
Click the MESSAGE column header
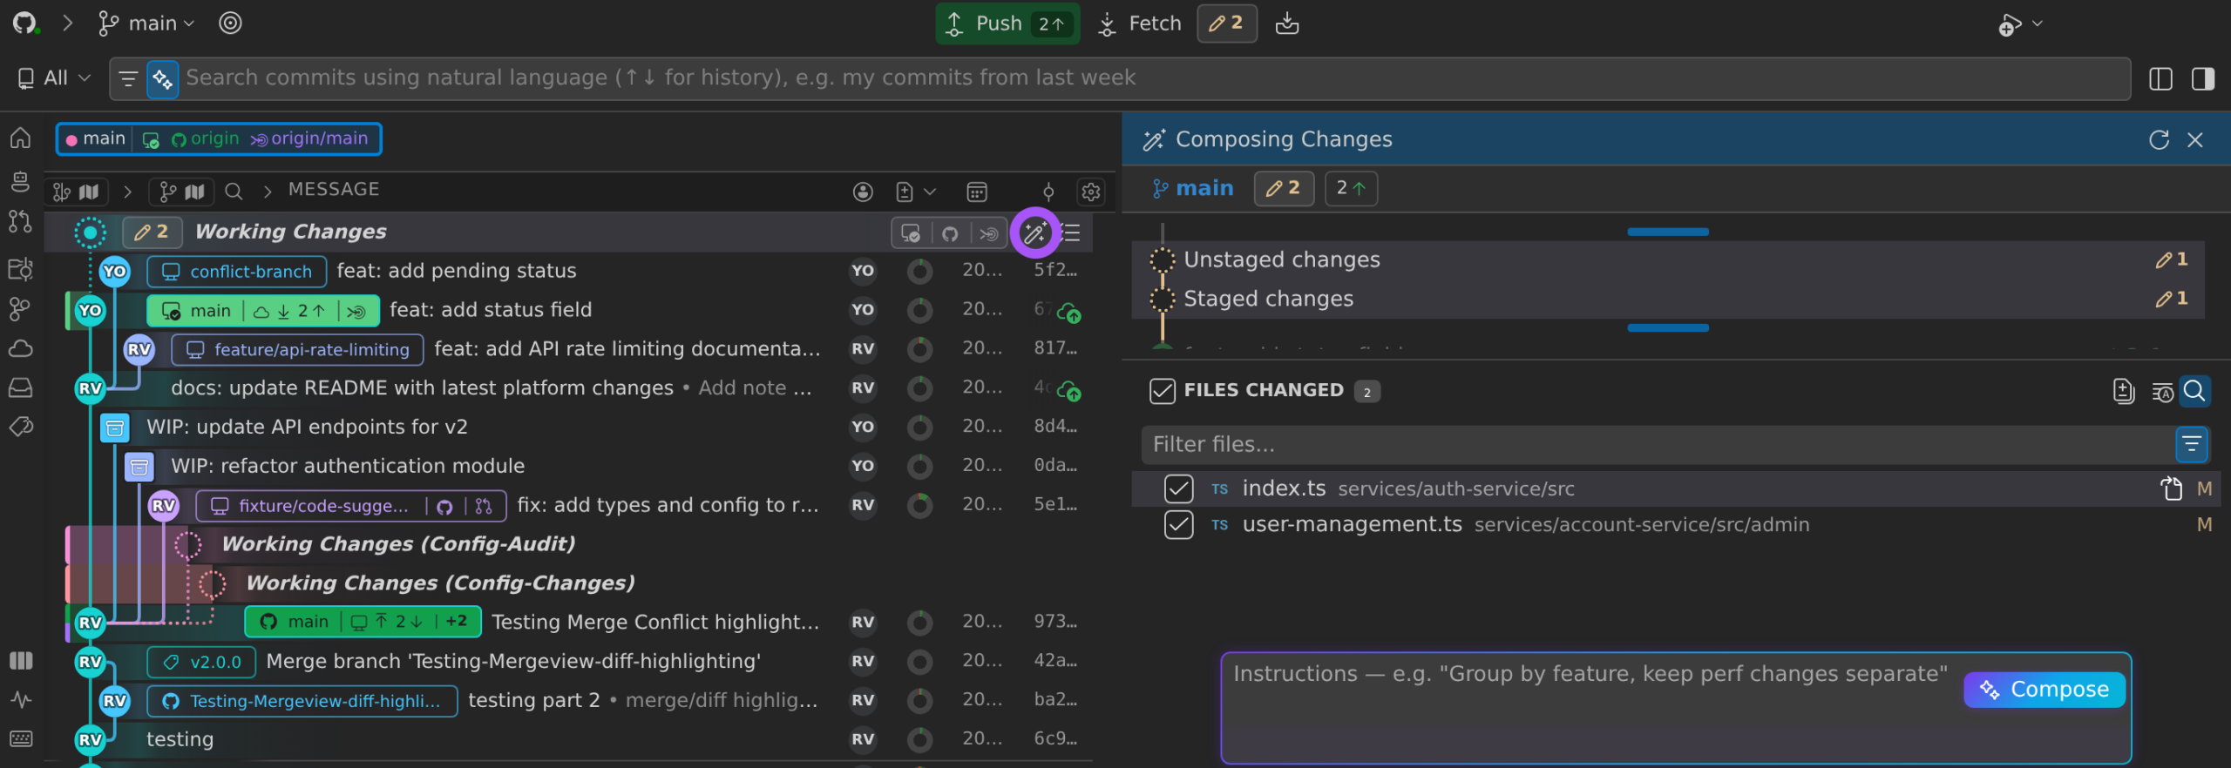coord(334,190)
